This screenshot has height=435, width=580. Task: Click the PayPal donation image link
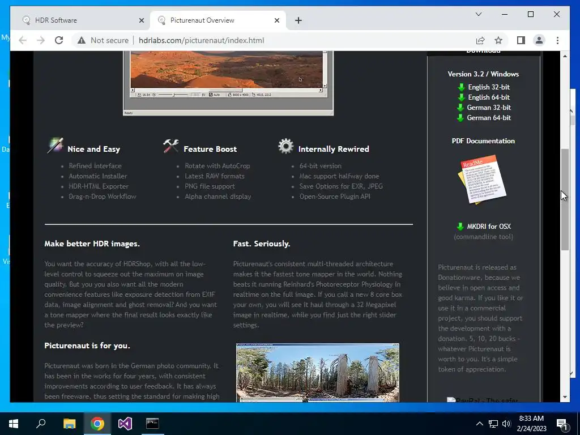click(483, 400)
